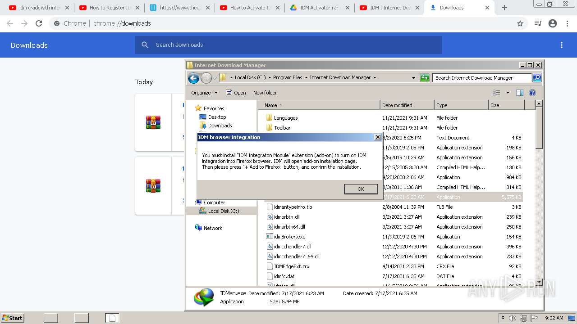Viewport: 577px width, 324px height.
Task: Open Chrome media control icon
Action: pos(538,23)
